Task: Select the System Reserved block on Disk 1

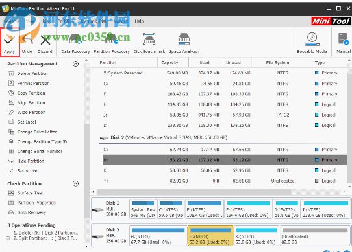Action: 144,209
